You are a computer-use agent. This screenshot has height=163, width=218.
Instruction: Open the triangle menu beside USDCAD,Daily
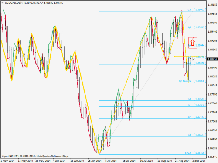3,3
